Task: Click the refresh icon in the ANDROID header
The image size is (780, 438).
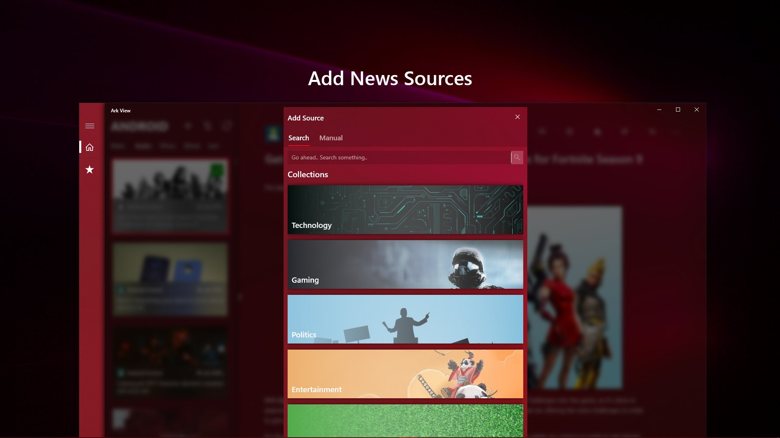Action: (227, 126)
